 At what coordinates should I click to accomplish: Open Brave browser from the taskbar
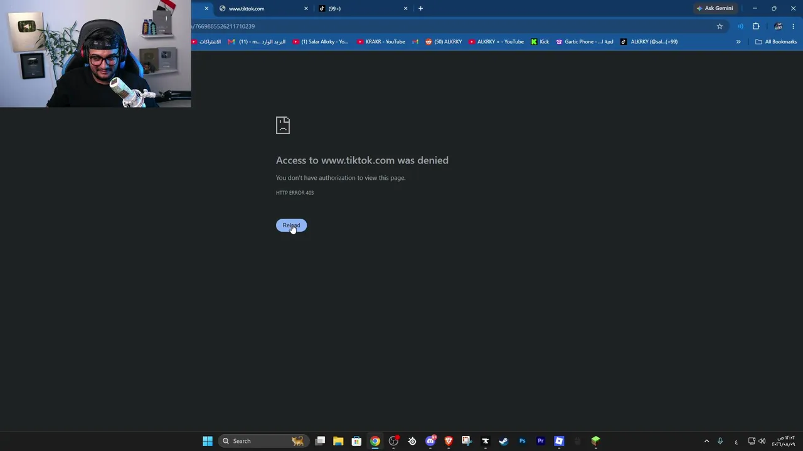pos(449,441)
